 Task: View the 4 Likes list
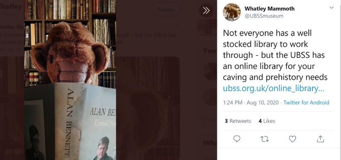[x=267, y=121]
